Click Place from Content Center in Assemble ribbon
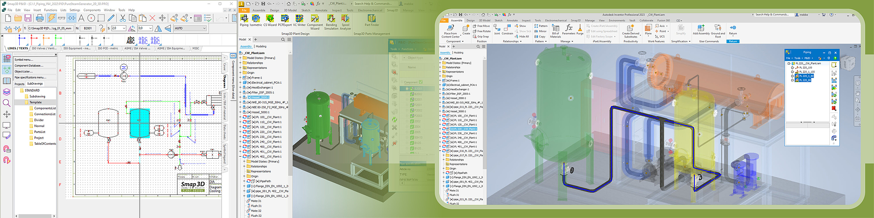Image resolution: width=874 pixels, height=218 pixels. [451, 31]
